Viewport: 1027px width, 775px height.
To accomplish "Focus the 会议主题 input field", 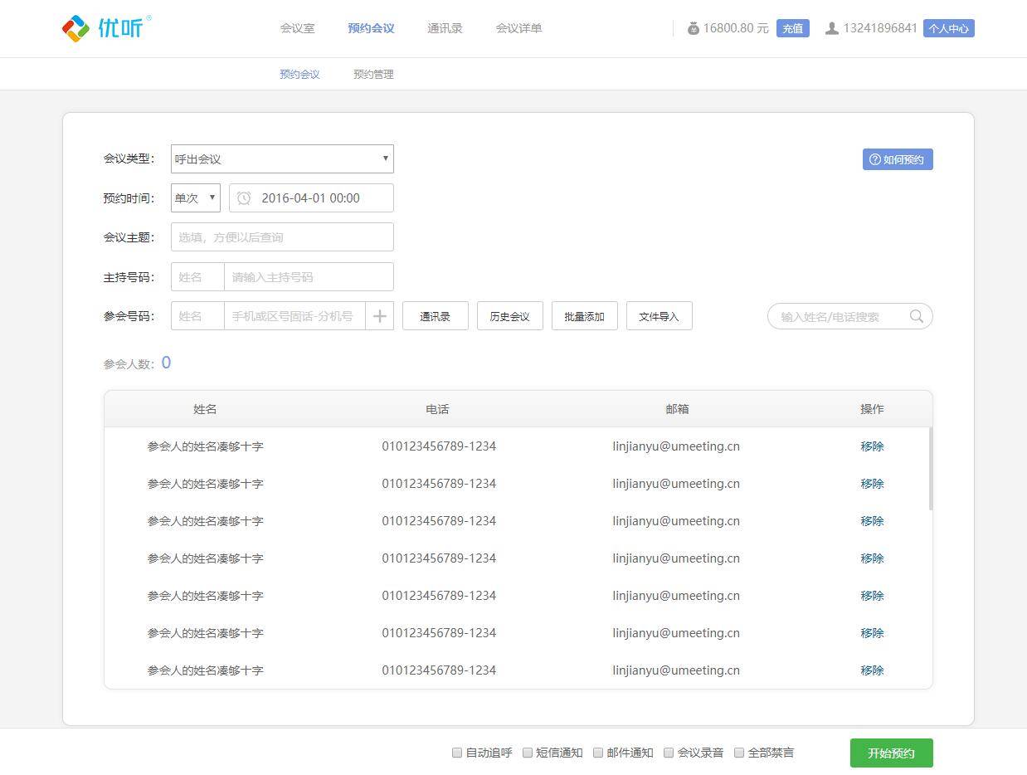I will tap(282, 237).
